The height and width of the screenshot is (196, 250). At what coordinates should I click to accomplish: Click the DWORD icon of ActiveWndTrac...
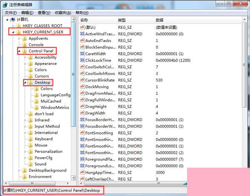[x=82, y=34]
